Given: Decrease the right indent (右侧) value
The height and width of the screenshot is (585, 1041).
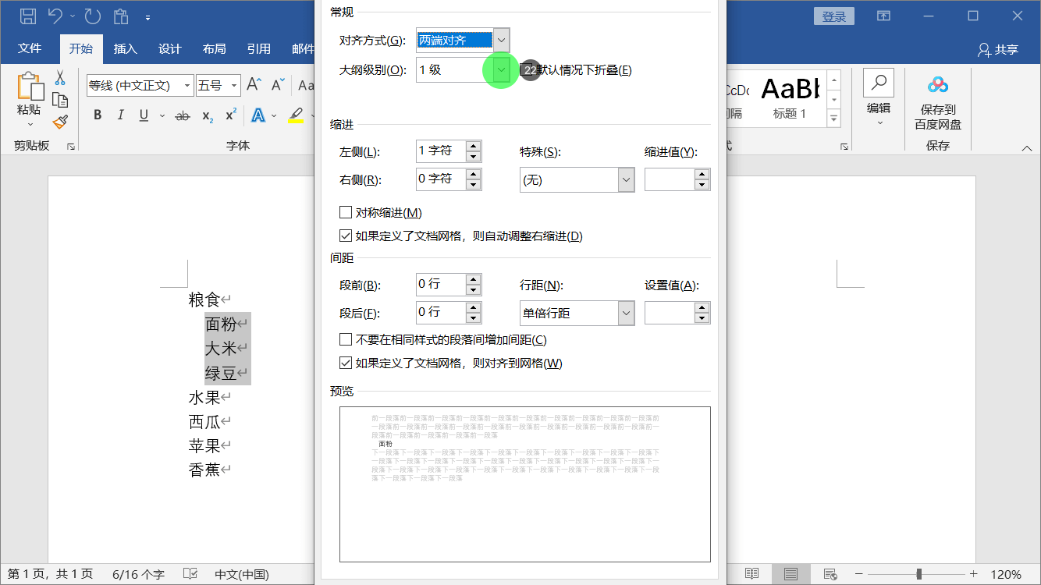Looking at the screenshot, I should tap(473, 185).
